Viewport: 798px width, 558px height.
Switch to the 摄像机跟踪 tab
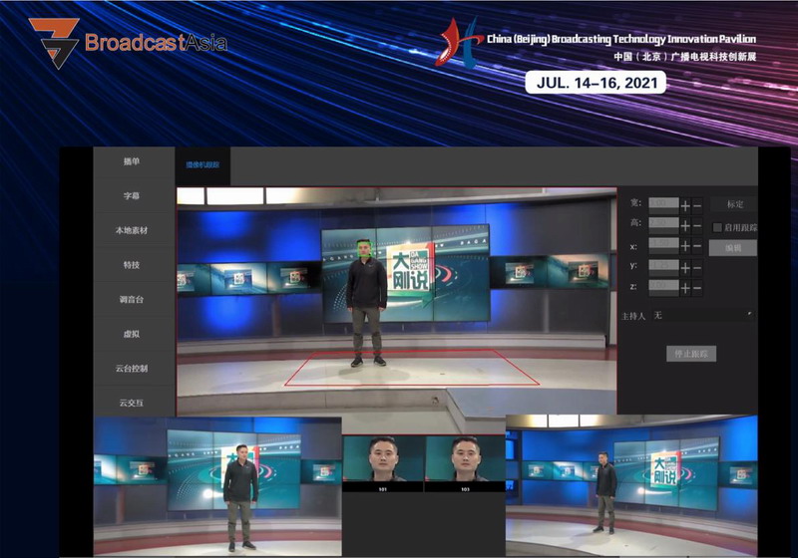(x=202, y=164)
